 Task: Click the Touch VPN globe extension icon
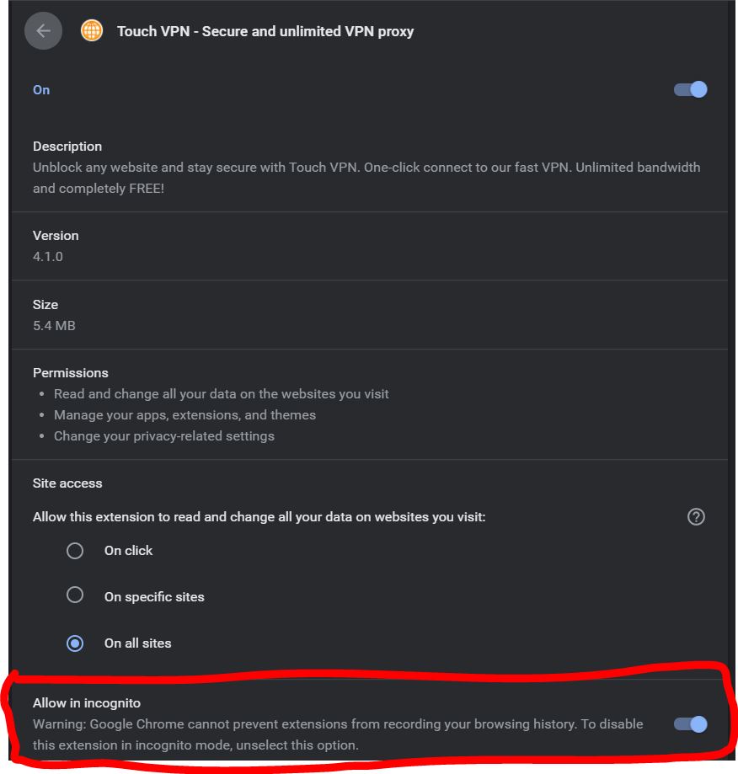point(92,31)
